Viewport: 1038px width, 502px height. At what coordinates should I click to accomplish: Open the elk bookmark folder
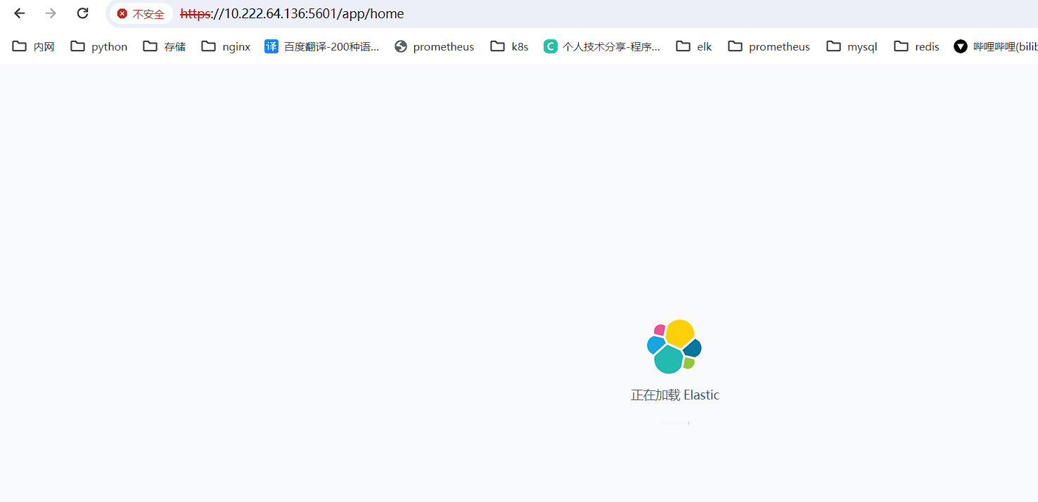click(x=694, y=46)
